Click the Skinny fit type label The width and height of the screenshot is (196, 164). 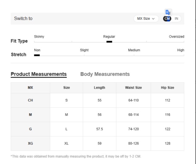[39, 36]
